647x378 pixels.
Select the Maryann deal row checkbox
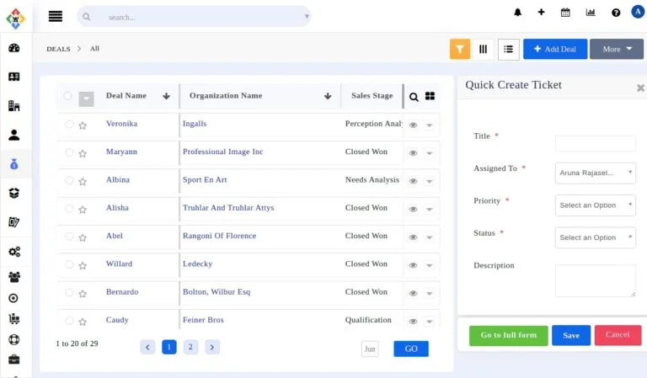coord(69,152)
